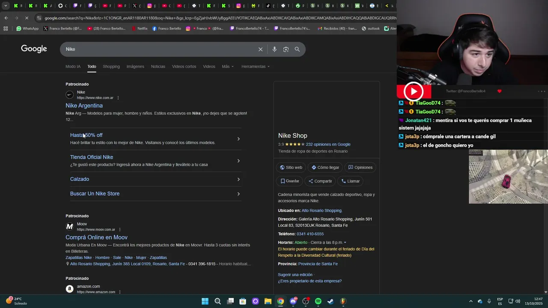Open the bookmarks apps grid icon

click(x=6, y=29)
